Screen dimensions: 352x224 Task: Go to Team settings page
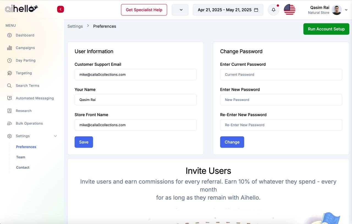(21, 157)
